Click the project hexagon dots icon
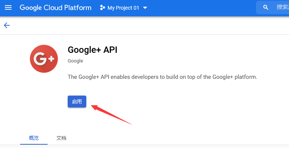This screenshot has width=289, height=148. (x=102, y=7)
